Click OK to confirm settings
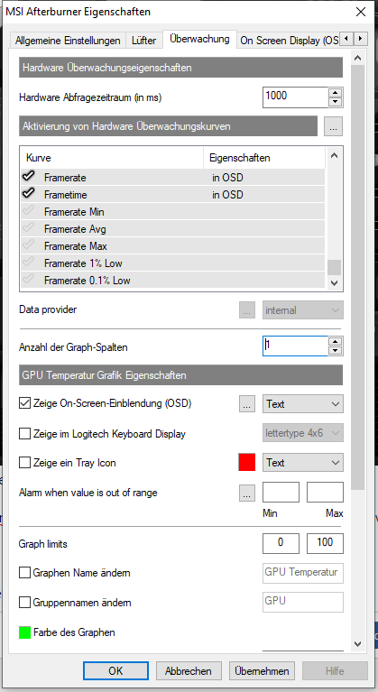Viewport: 378px width, 692px height. (115, 671)
